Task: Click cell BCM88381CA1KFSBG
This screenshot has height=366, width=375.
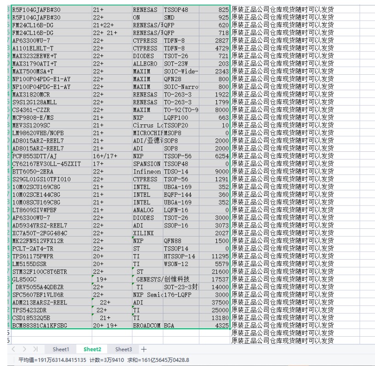Action: pos(51,326)
